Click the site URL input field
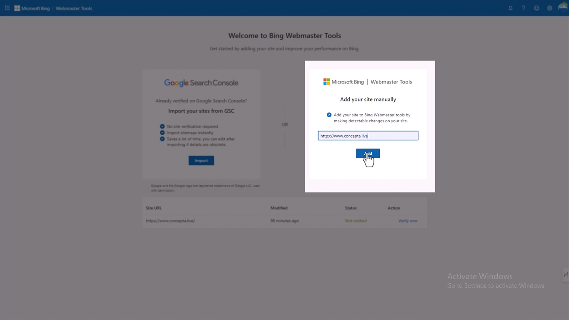The height and width of the screenshot is (320, 569). [x=368, y=136]
